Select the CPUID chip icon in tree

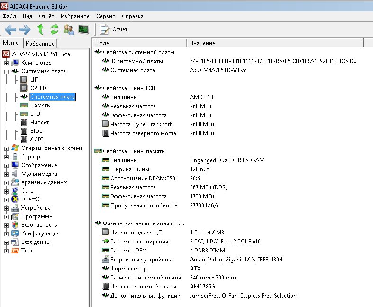coord(24,88)
